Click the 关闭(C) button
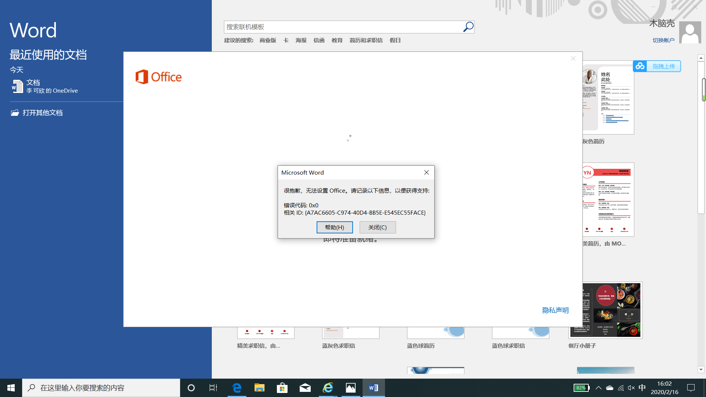This screenshot has width=706, height=397. [x=377, y=227]
